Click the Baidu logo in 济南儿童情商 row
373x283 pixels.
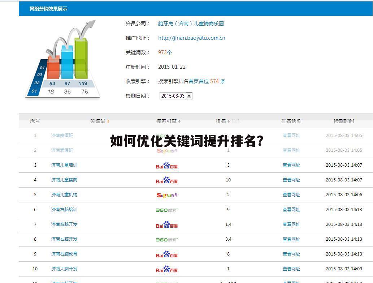(167, 180)
